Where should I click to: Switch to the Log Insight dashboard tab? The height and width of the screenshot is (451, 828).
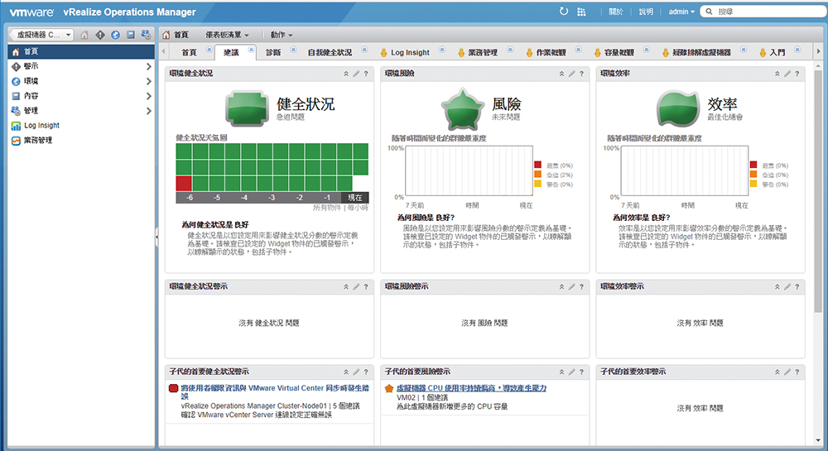[x=411, y=52]
